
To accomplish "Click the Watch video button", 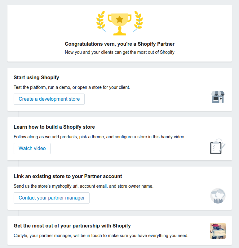I will (x=32, y=149).
